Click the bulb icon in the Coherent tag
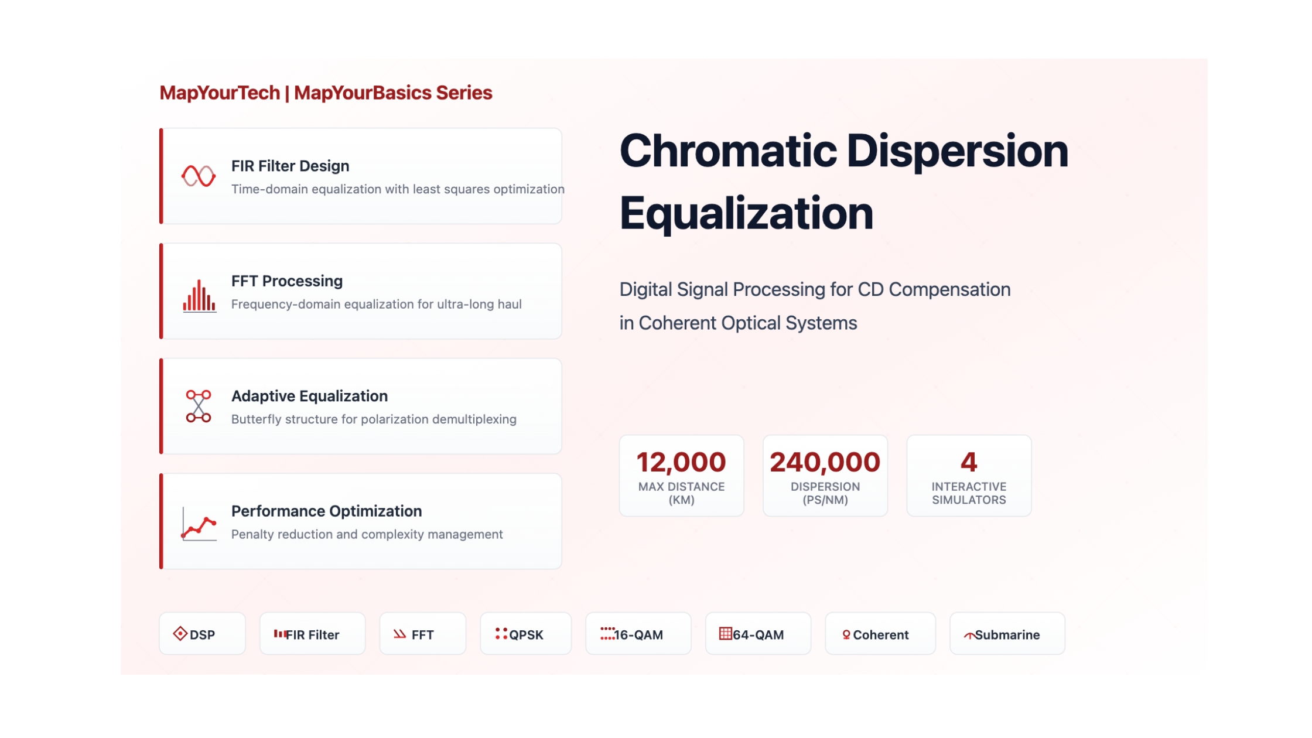The width and height of the screenshot is (1312, 738). (x=846, y=635)
